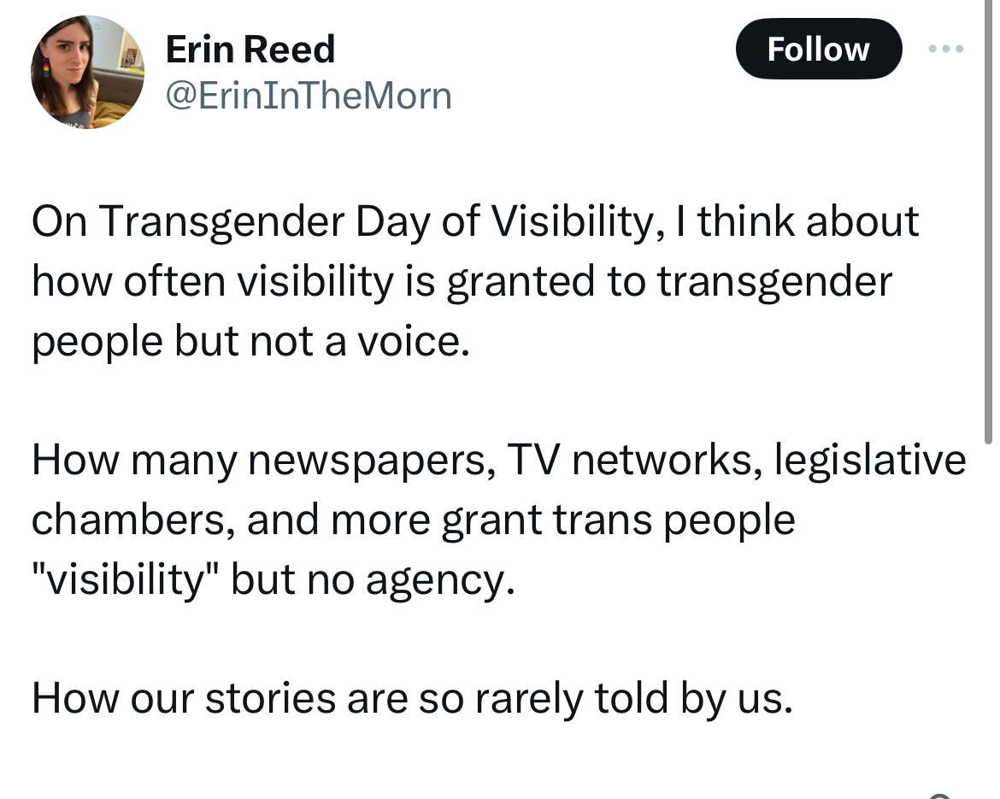Click the word "stories" in the last line
Screen dimensions: 1000x799
pyautogui.click(x=268, y=698)
